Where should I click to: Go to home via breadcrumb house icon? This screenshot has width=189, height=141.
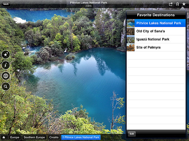point(4,137)
